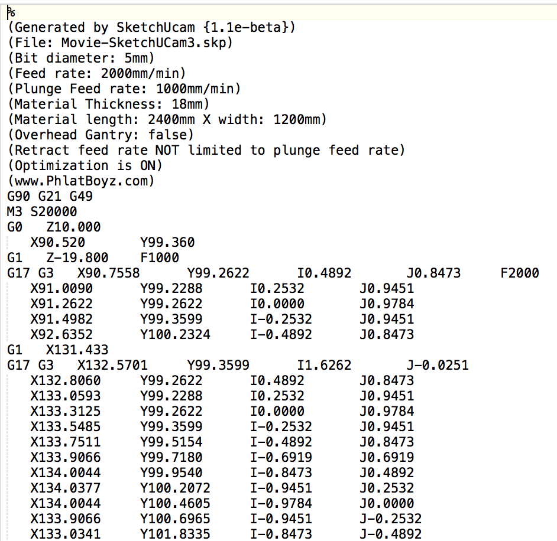This screenshot has width=557, height=541.
Task: Click the 'Feed rate: 2000mm/min' comment
Action: tap(96, 74)
